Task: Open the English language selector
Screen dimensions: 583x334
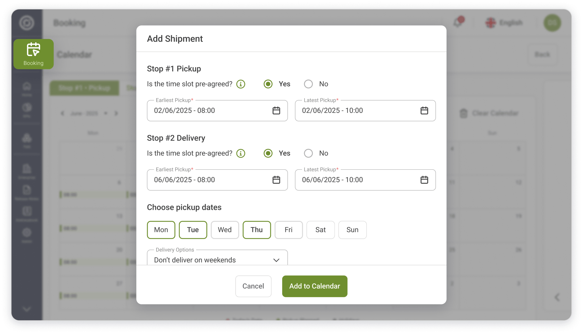Action: 504,23
